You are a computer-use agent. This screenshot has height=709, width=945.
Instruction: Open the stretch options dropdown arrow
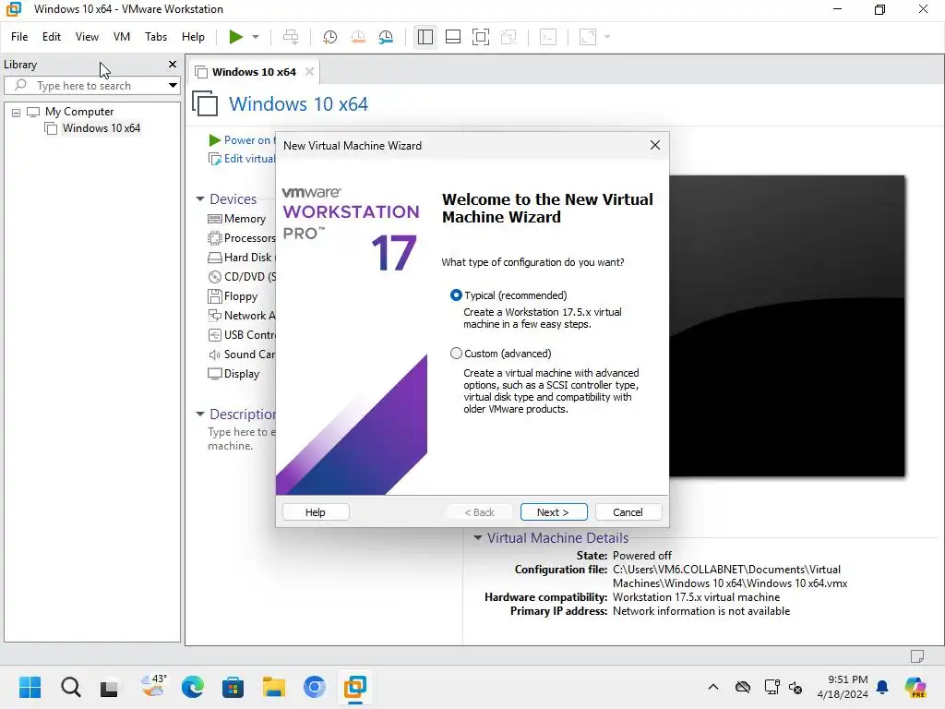coord(607,37)
